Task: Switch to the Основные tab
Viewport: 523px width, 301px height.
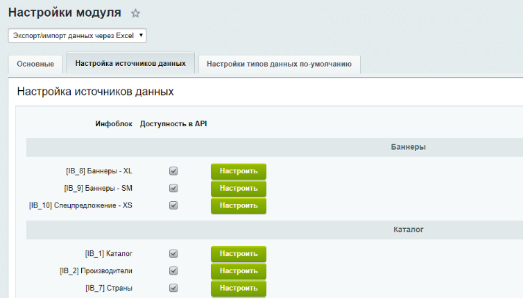Action: pyautogui.click(x=35, y=64)
